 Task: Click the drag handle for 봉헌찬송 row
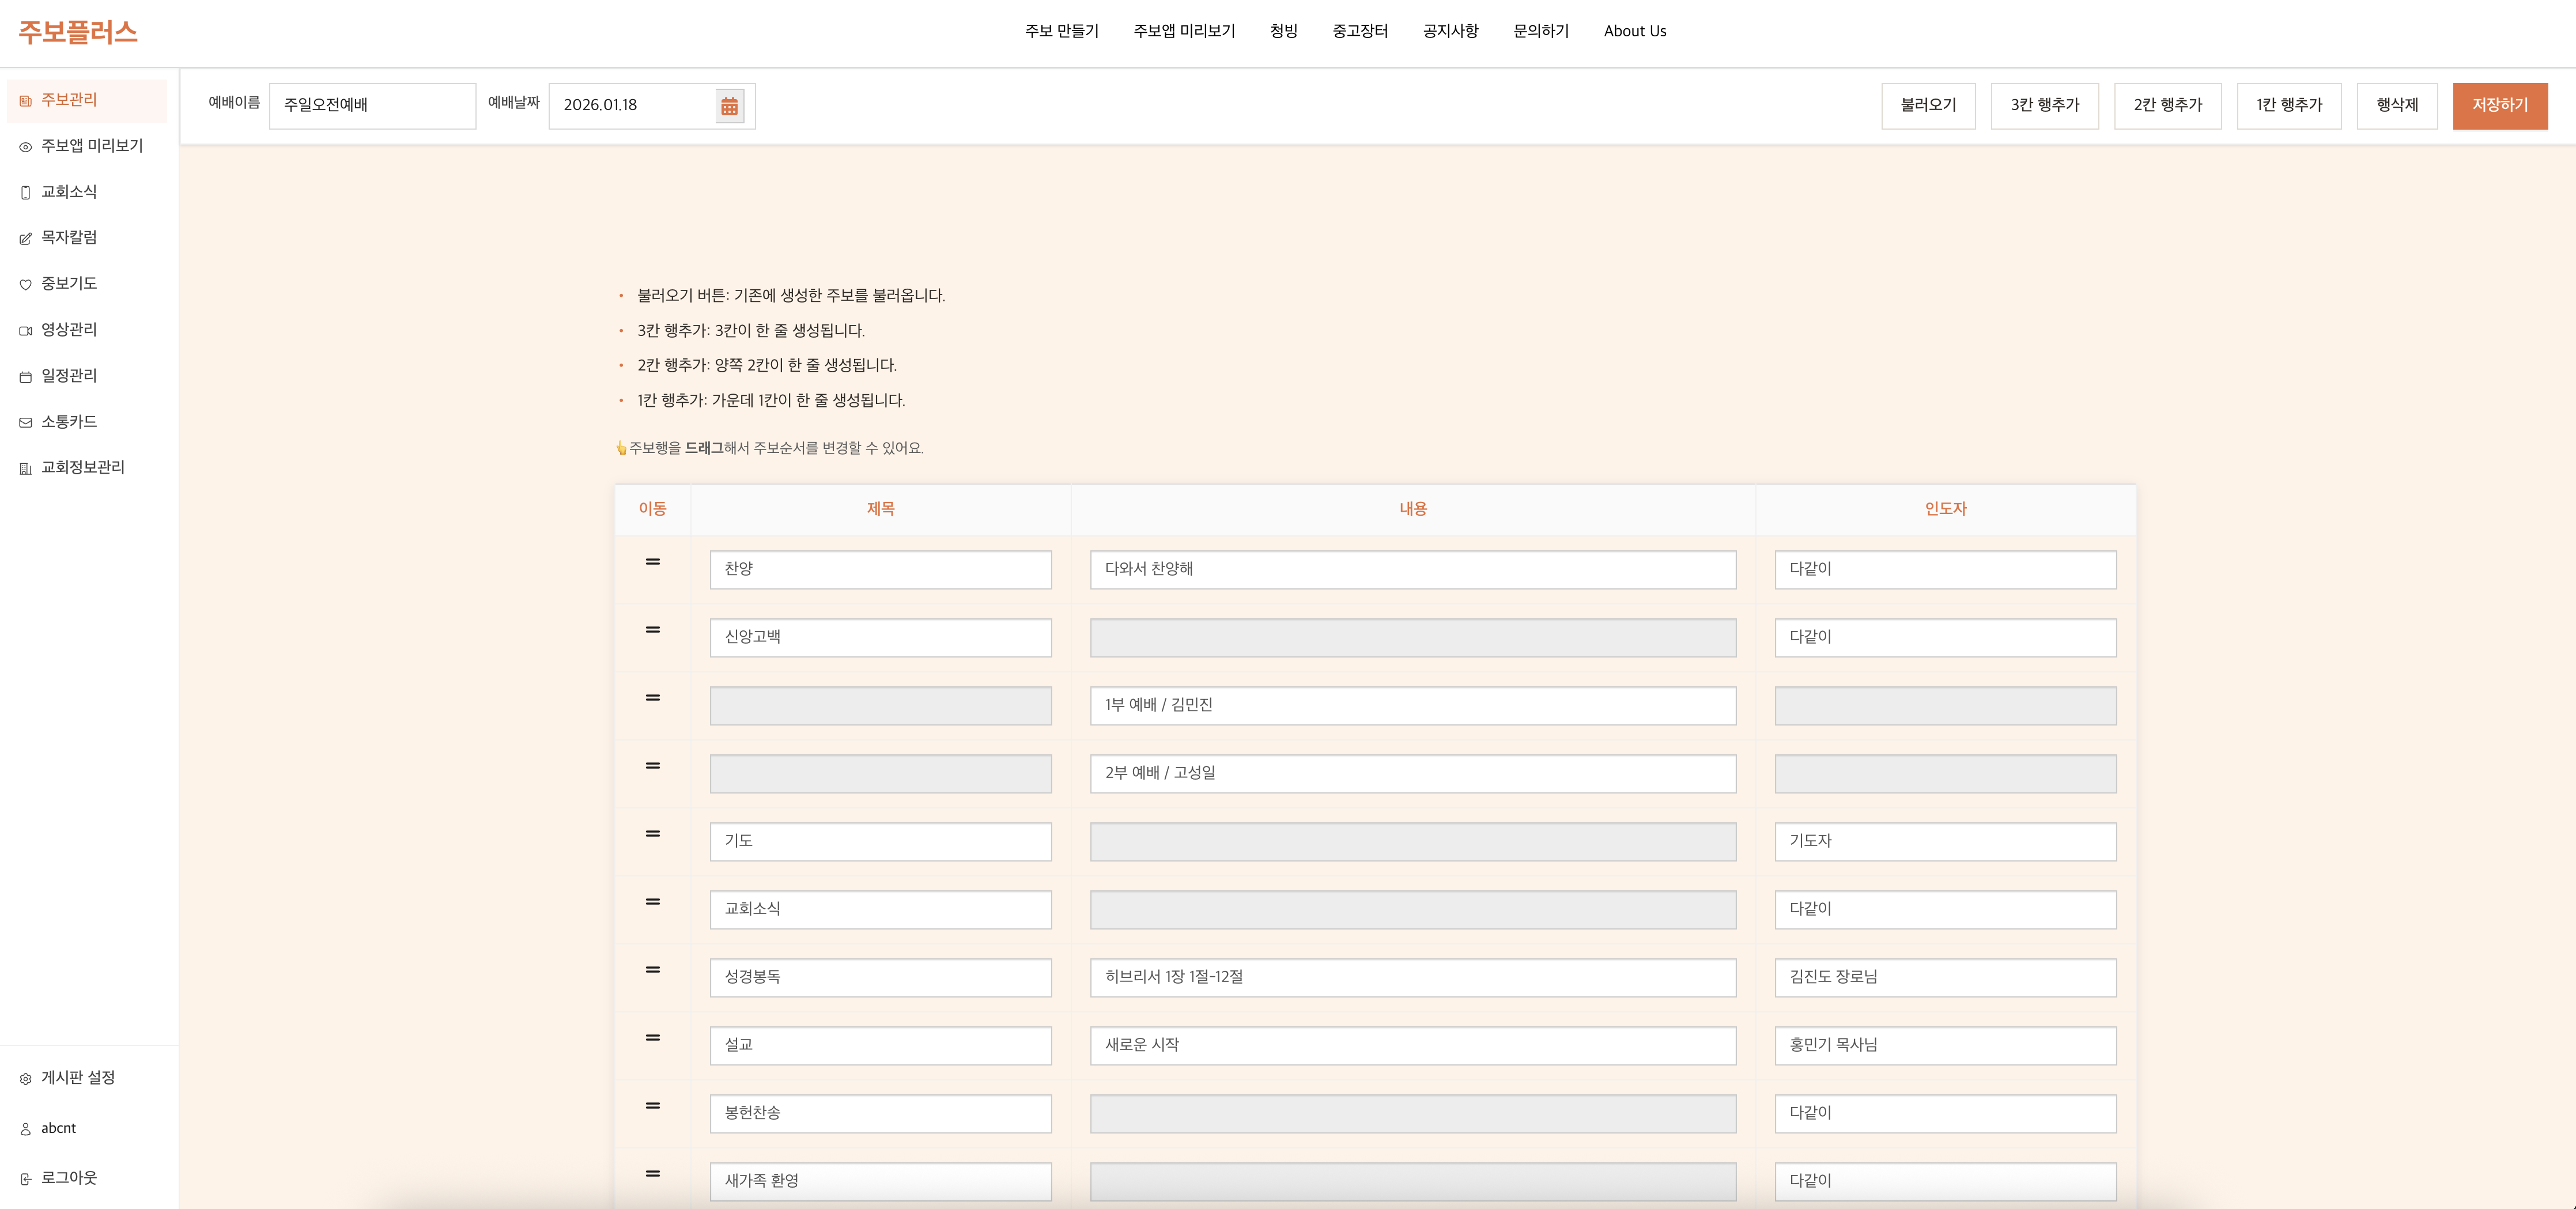(653, 1106)
